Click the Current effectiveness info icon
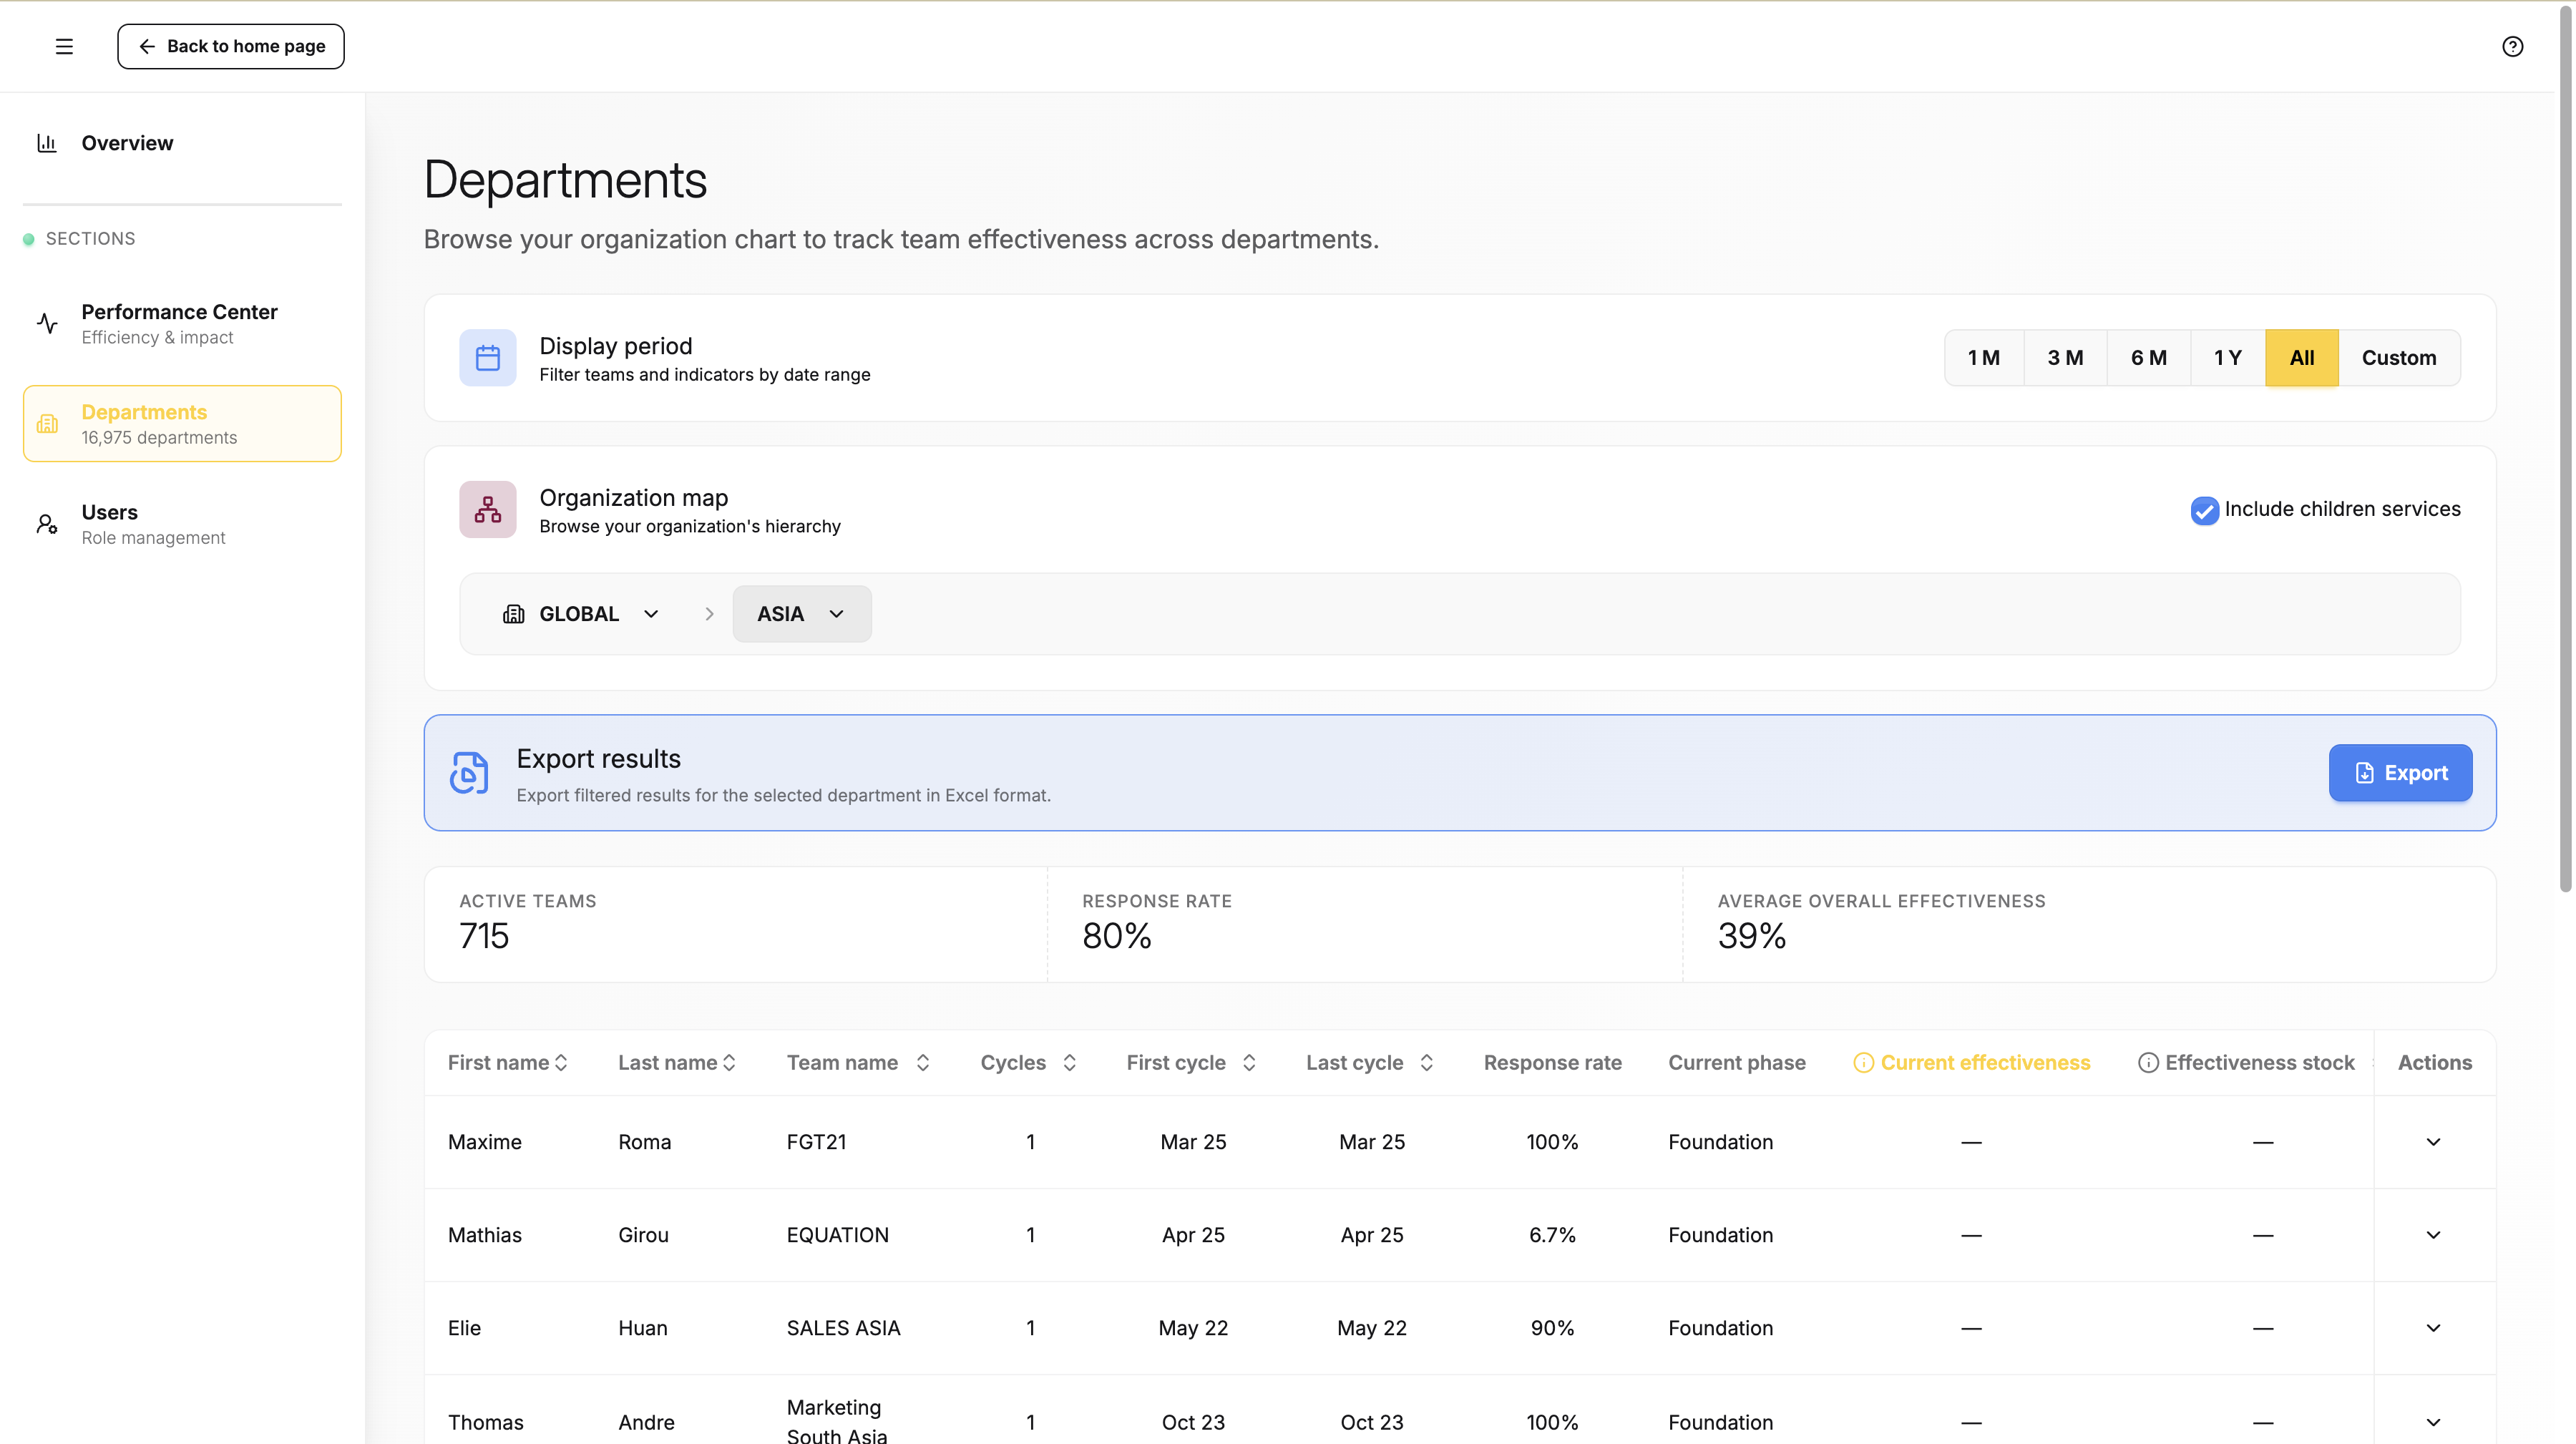Screen dimensions: 2576x1444 click(1863, 1063)
